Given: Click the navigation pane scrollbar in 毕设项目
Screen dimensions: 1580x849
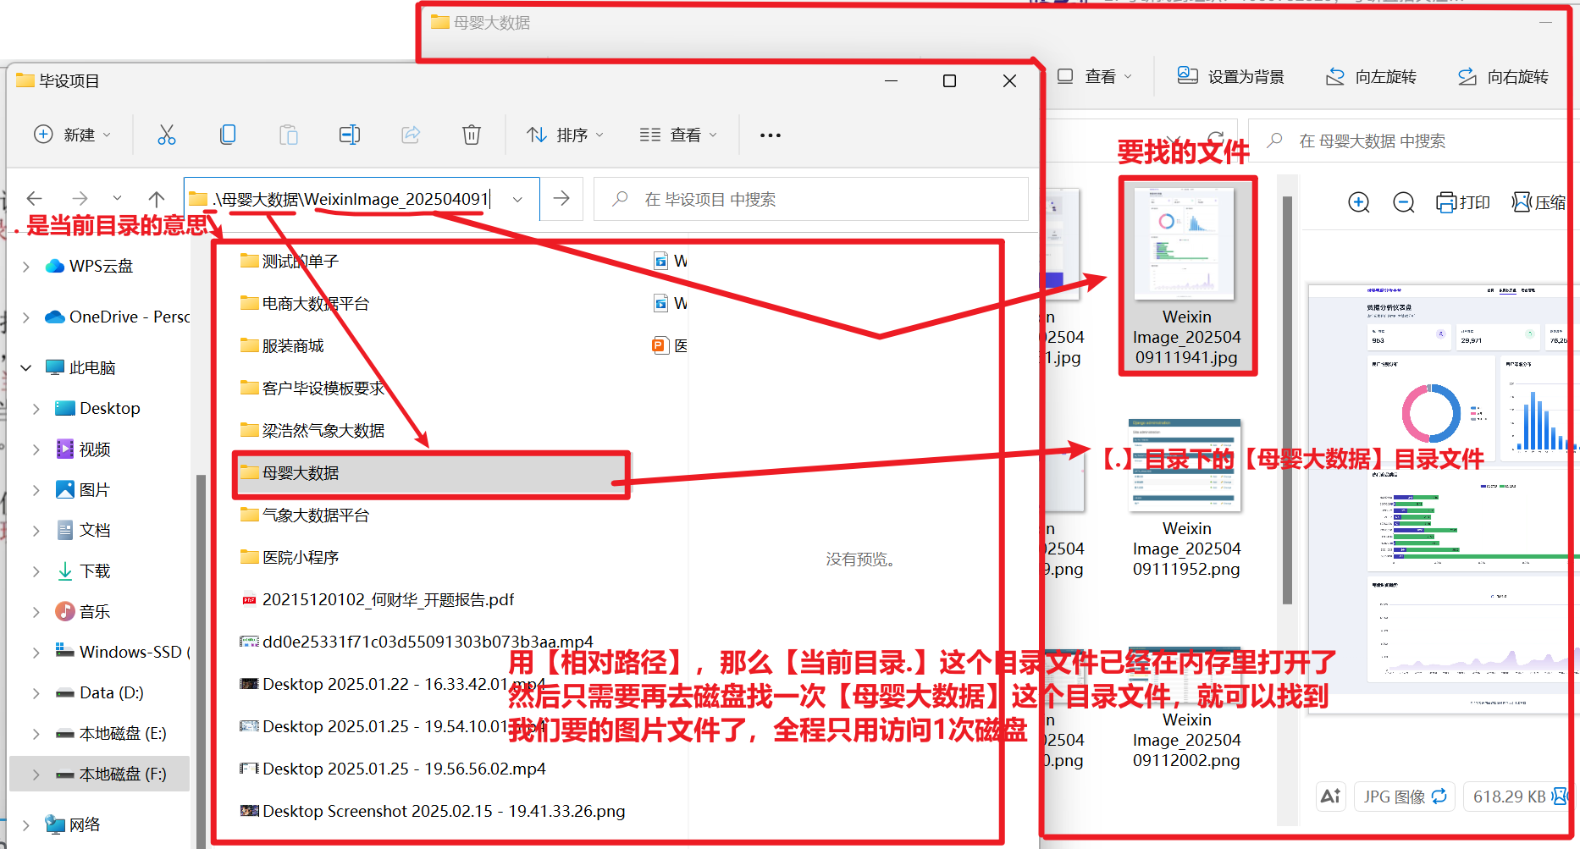Looking at the screenshot, I should pyautogui.click(x=201, y=660).
